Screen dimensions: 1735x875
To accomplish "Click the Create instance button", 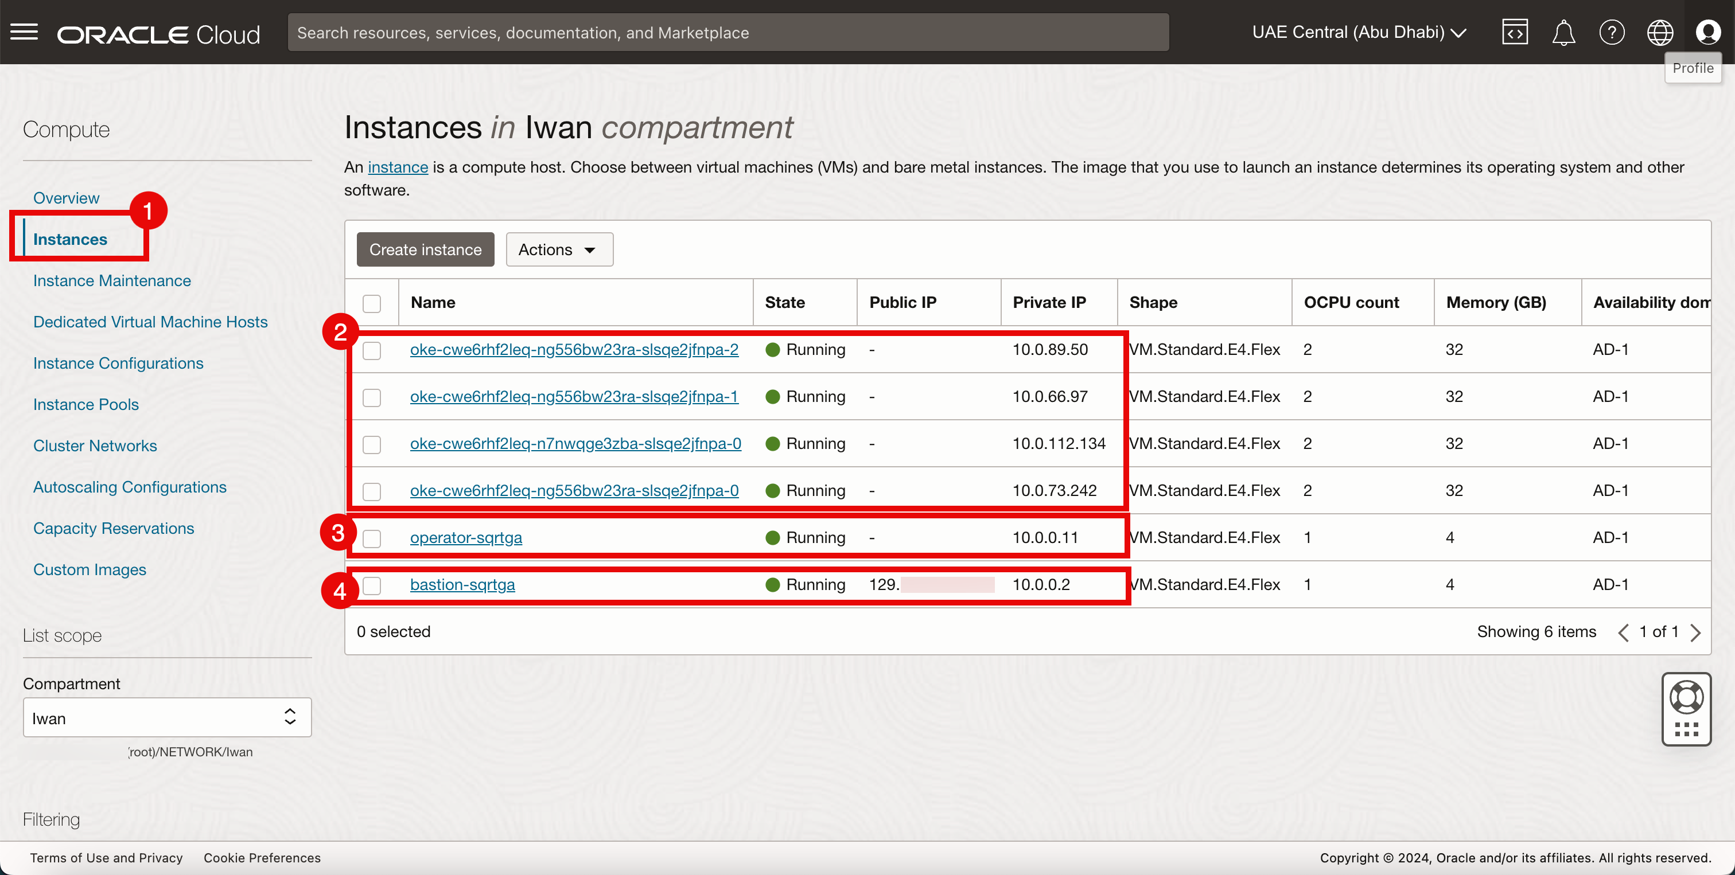I will [x=425, y=249].
